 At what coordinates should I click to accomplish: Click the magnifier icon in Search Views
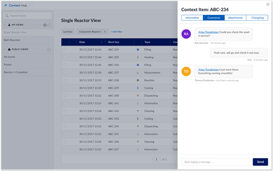point(7,15)
